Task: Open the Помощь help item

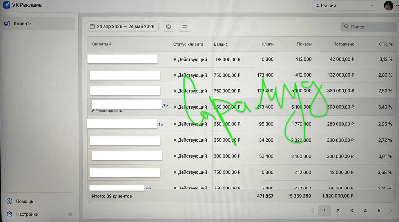Action: (25, 201)
